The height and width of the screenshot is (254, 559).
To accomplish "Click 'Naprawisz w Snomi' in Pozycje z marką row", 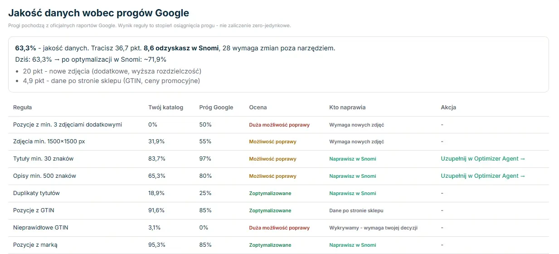I will coord(353,245).
